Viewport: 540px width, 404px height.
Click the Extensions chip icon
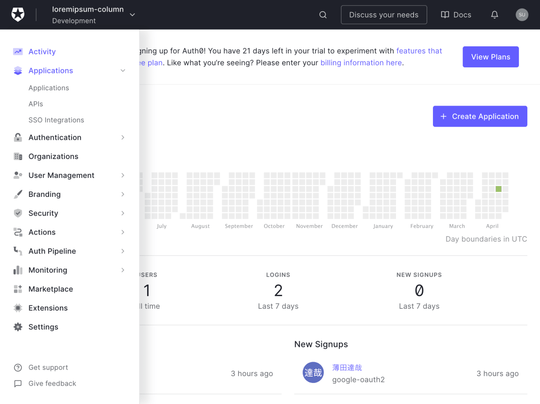pyautogui.click(x=18, y=308)
